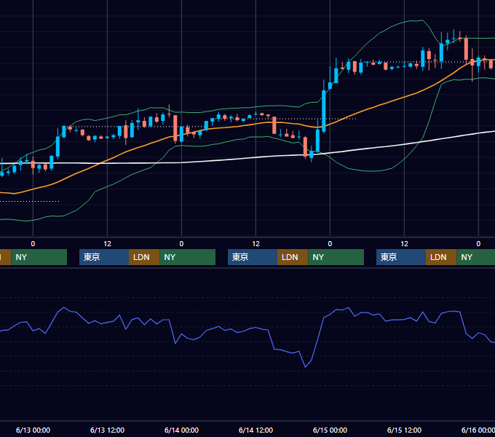Click the 6/15 12:00 date label
The image size is (495, 437).
coord(404,430)
